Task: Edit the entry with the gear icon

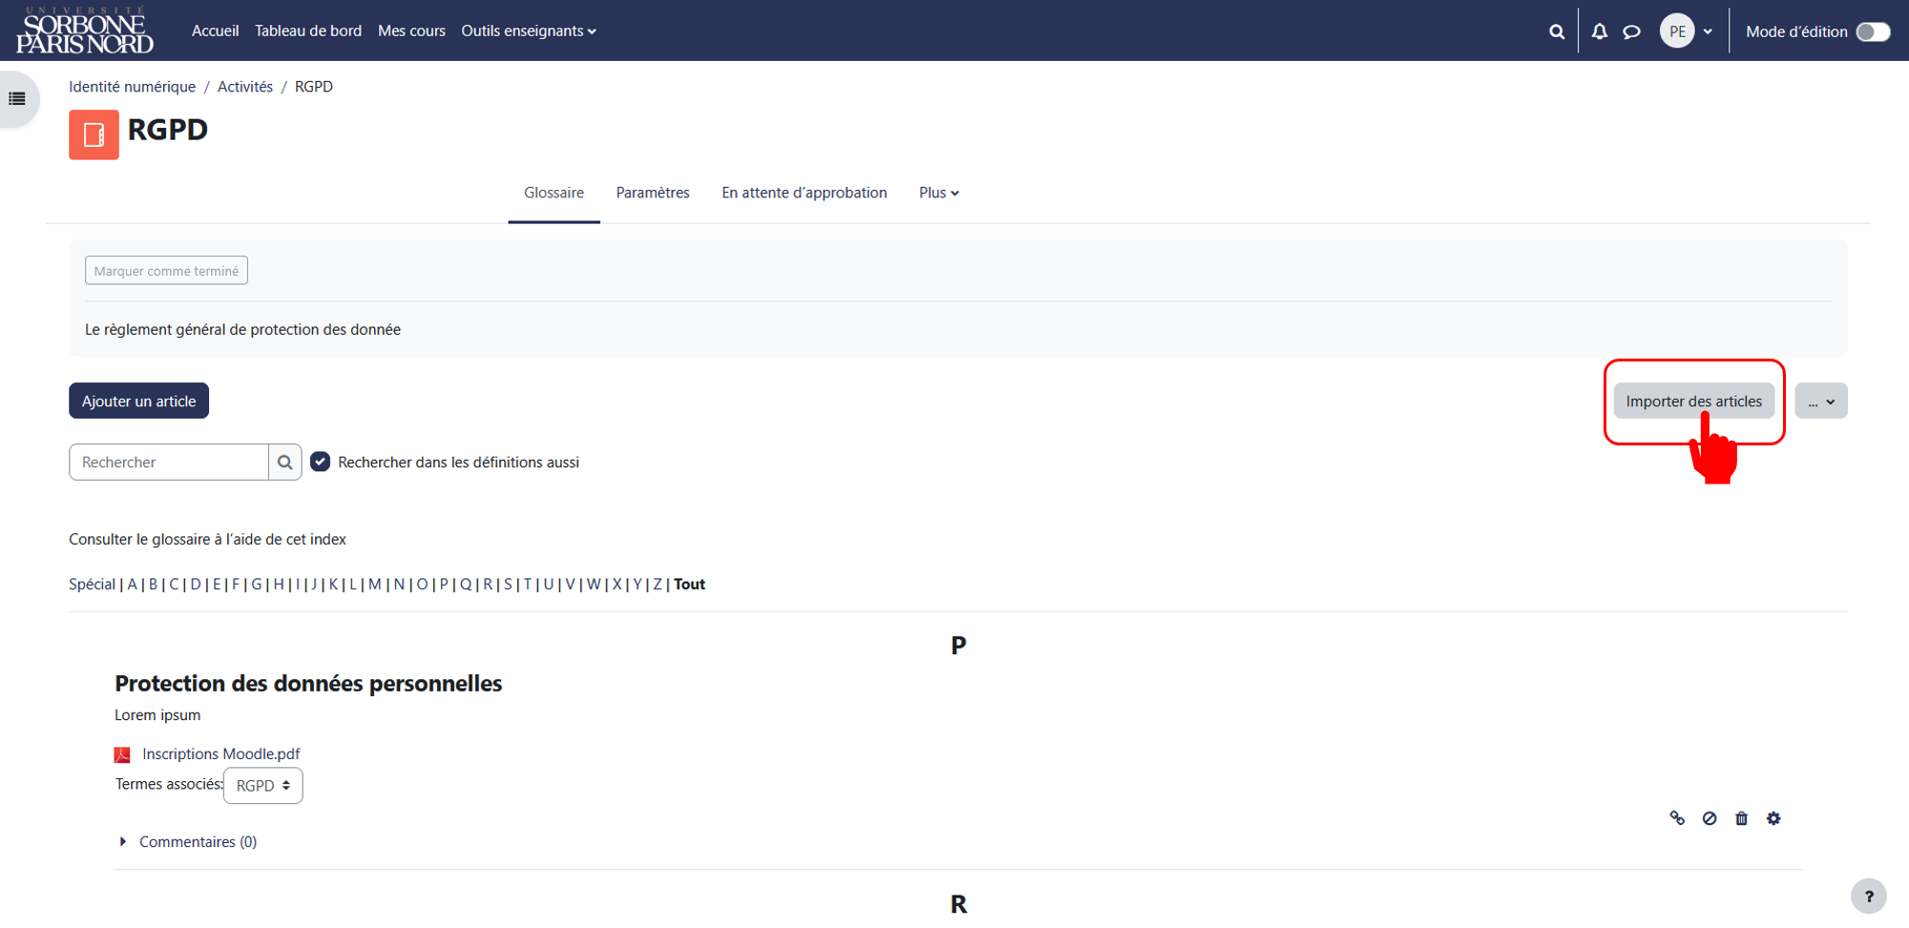Action: 1773,818
